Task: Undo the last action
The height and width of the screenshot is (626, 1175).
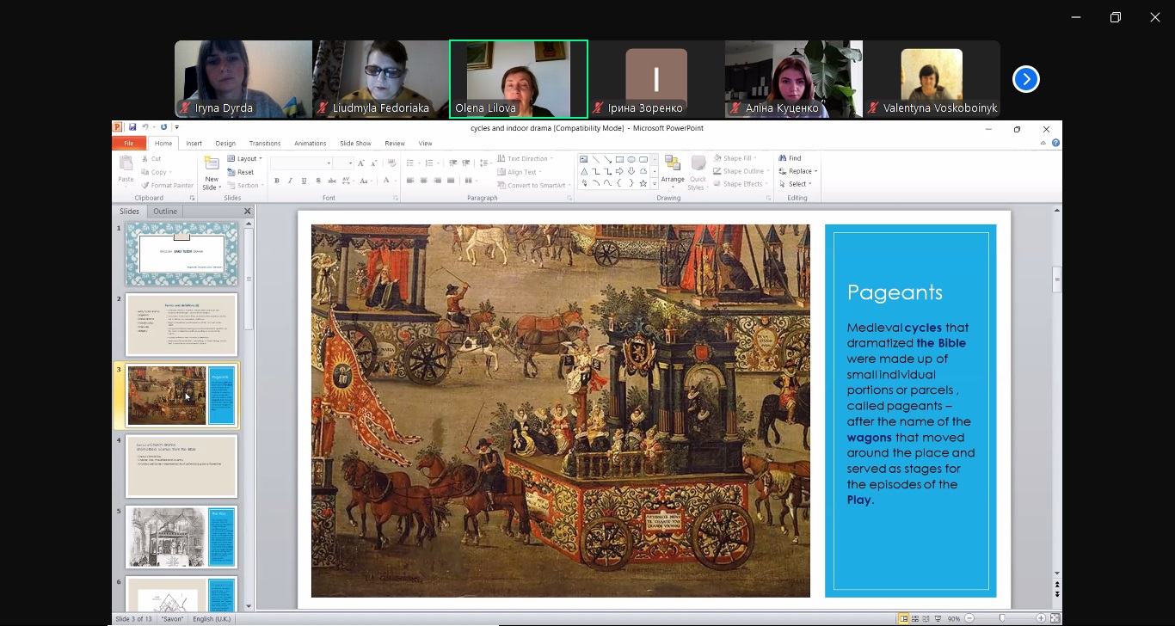Action: pyautogui.click(x=145, y=127)
